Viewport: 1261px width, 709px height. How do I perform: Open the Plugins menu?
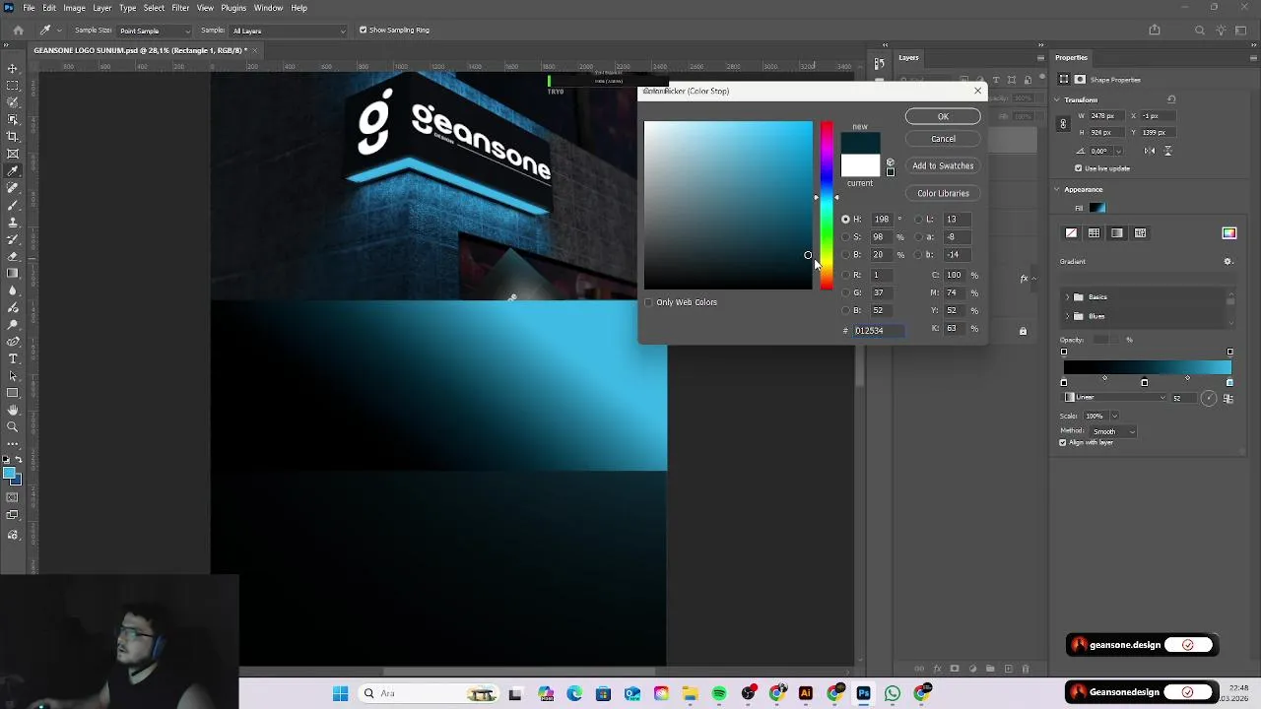pos(233,8)
